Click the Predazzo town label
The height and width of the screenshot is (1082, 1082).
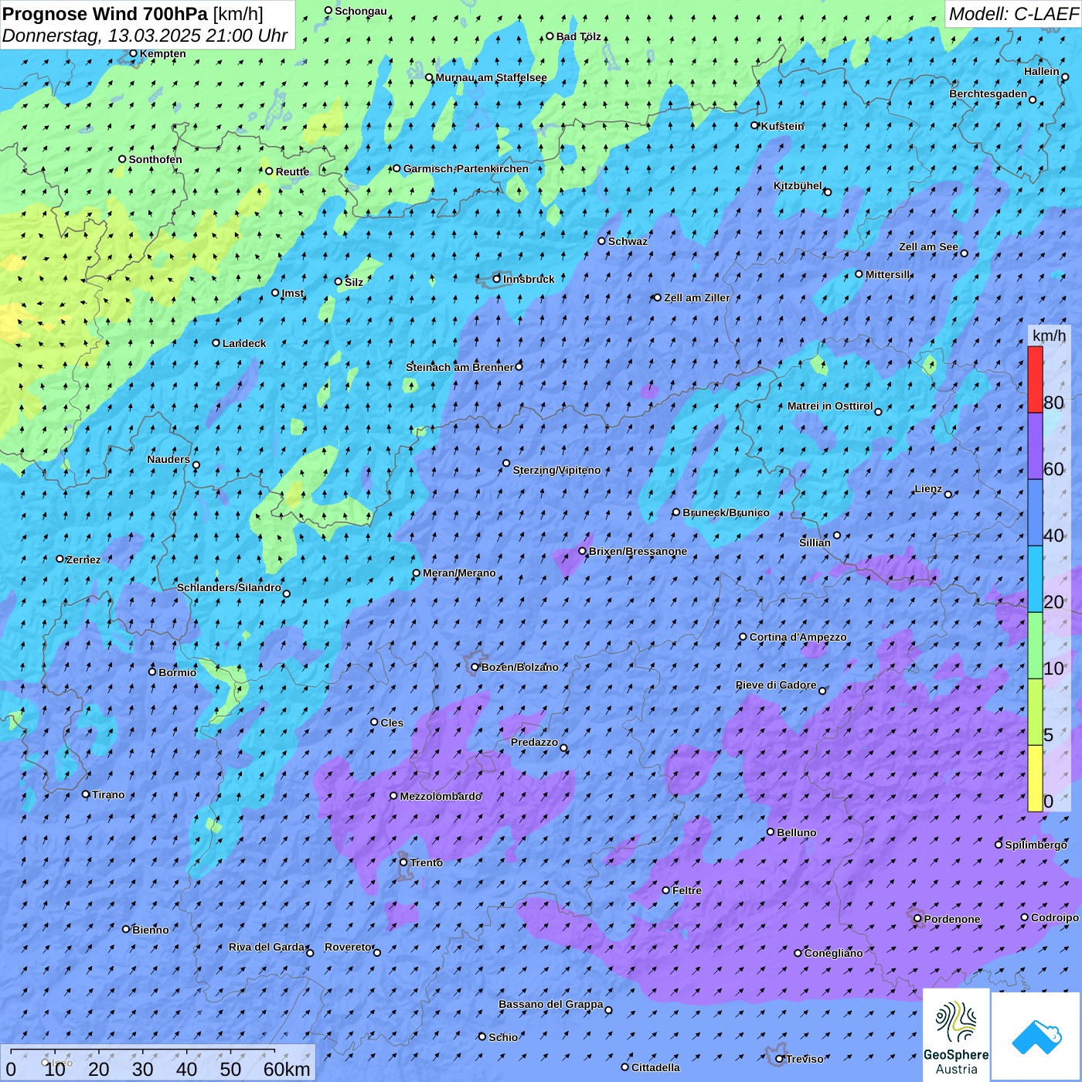coord(534,742)
